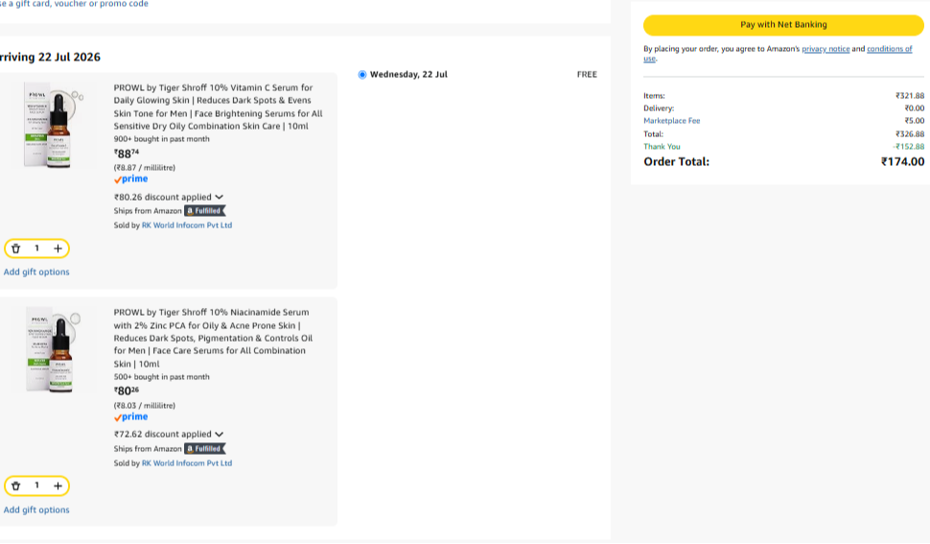This screenshot has width=930, height=544.
Task: Click the ₹8.03 / millilitre unit price
Action: coord(145,406)
